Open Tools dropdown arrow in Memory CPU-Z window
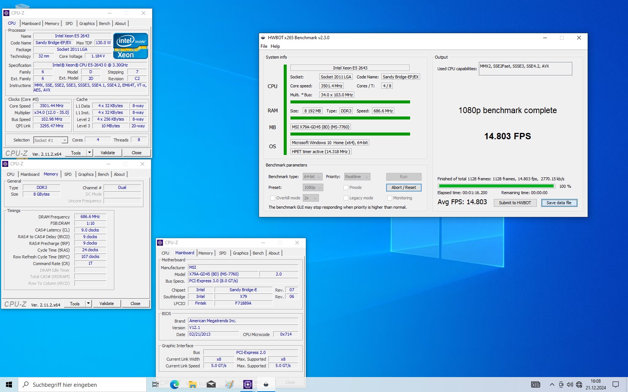The height and width of the screenshot is (392, 628). coord(88,304)
